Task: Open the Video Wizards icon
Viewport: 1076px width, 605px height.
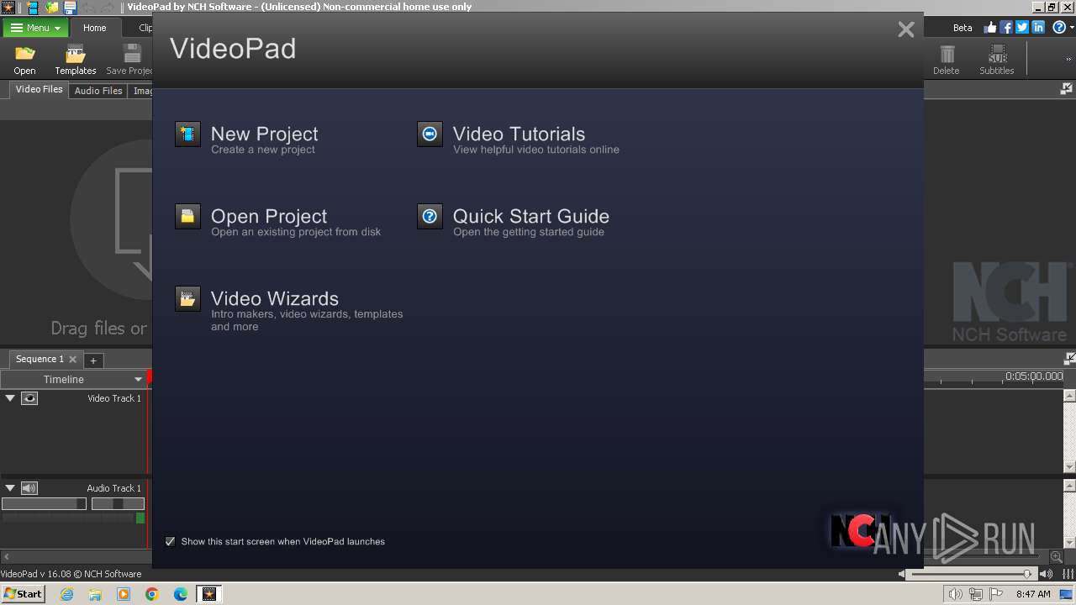Action: pyautogui.click(x=187, y=298)
